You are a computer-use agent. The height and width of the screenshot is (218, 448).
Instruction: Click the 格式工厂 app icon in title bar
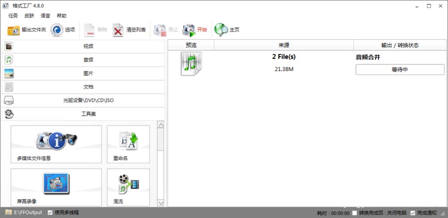(x=5, y=6)
